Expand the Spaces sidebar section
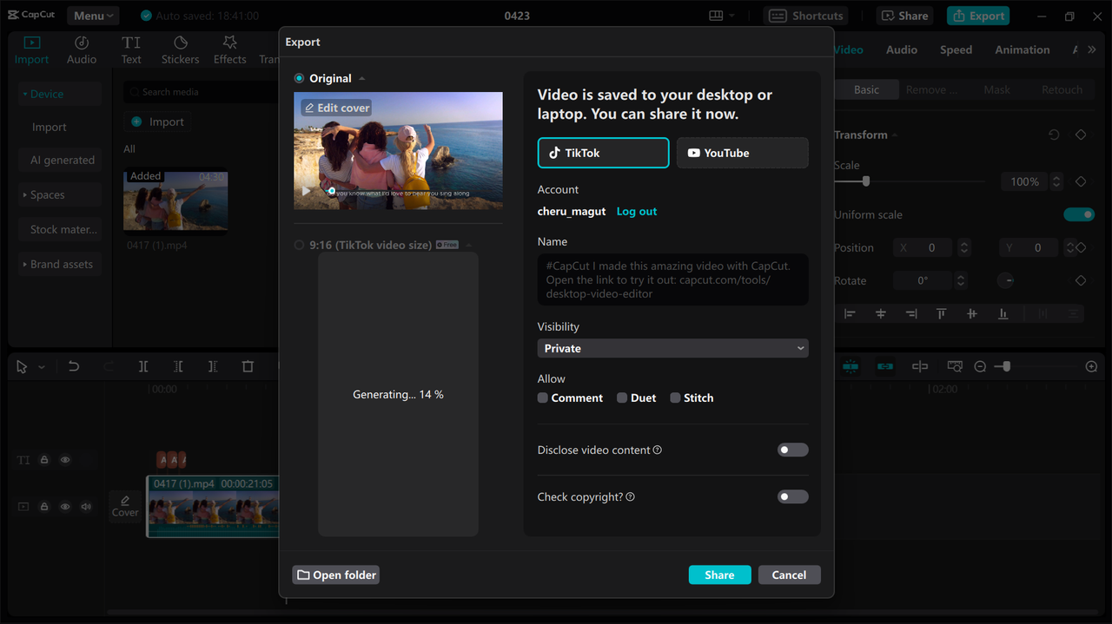Viewport: 1112px width, 624px height. coord(60,194)
